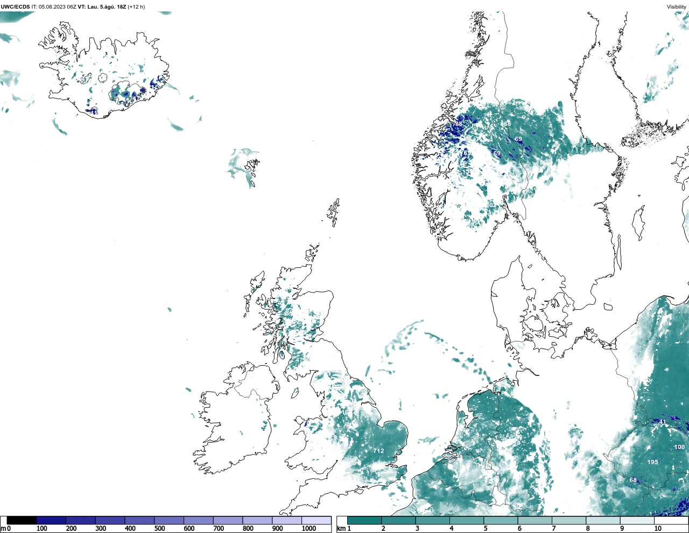The height and width of the screenshot is (533, 689).
Task: Click the palest swatch right of 1000
Action: coord(317,520)
